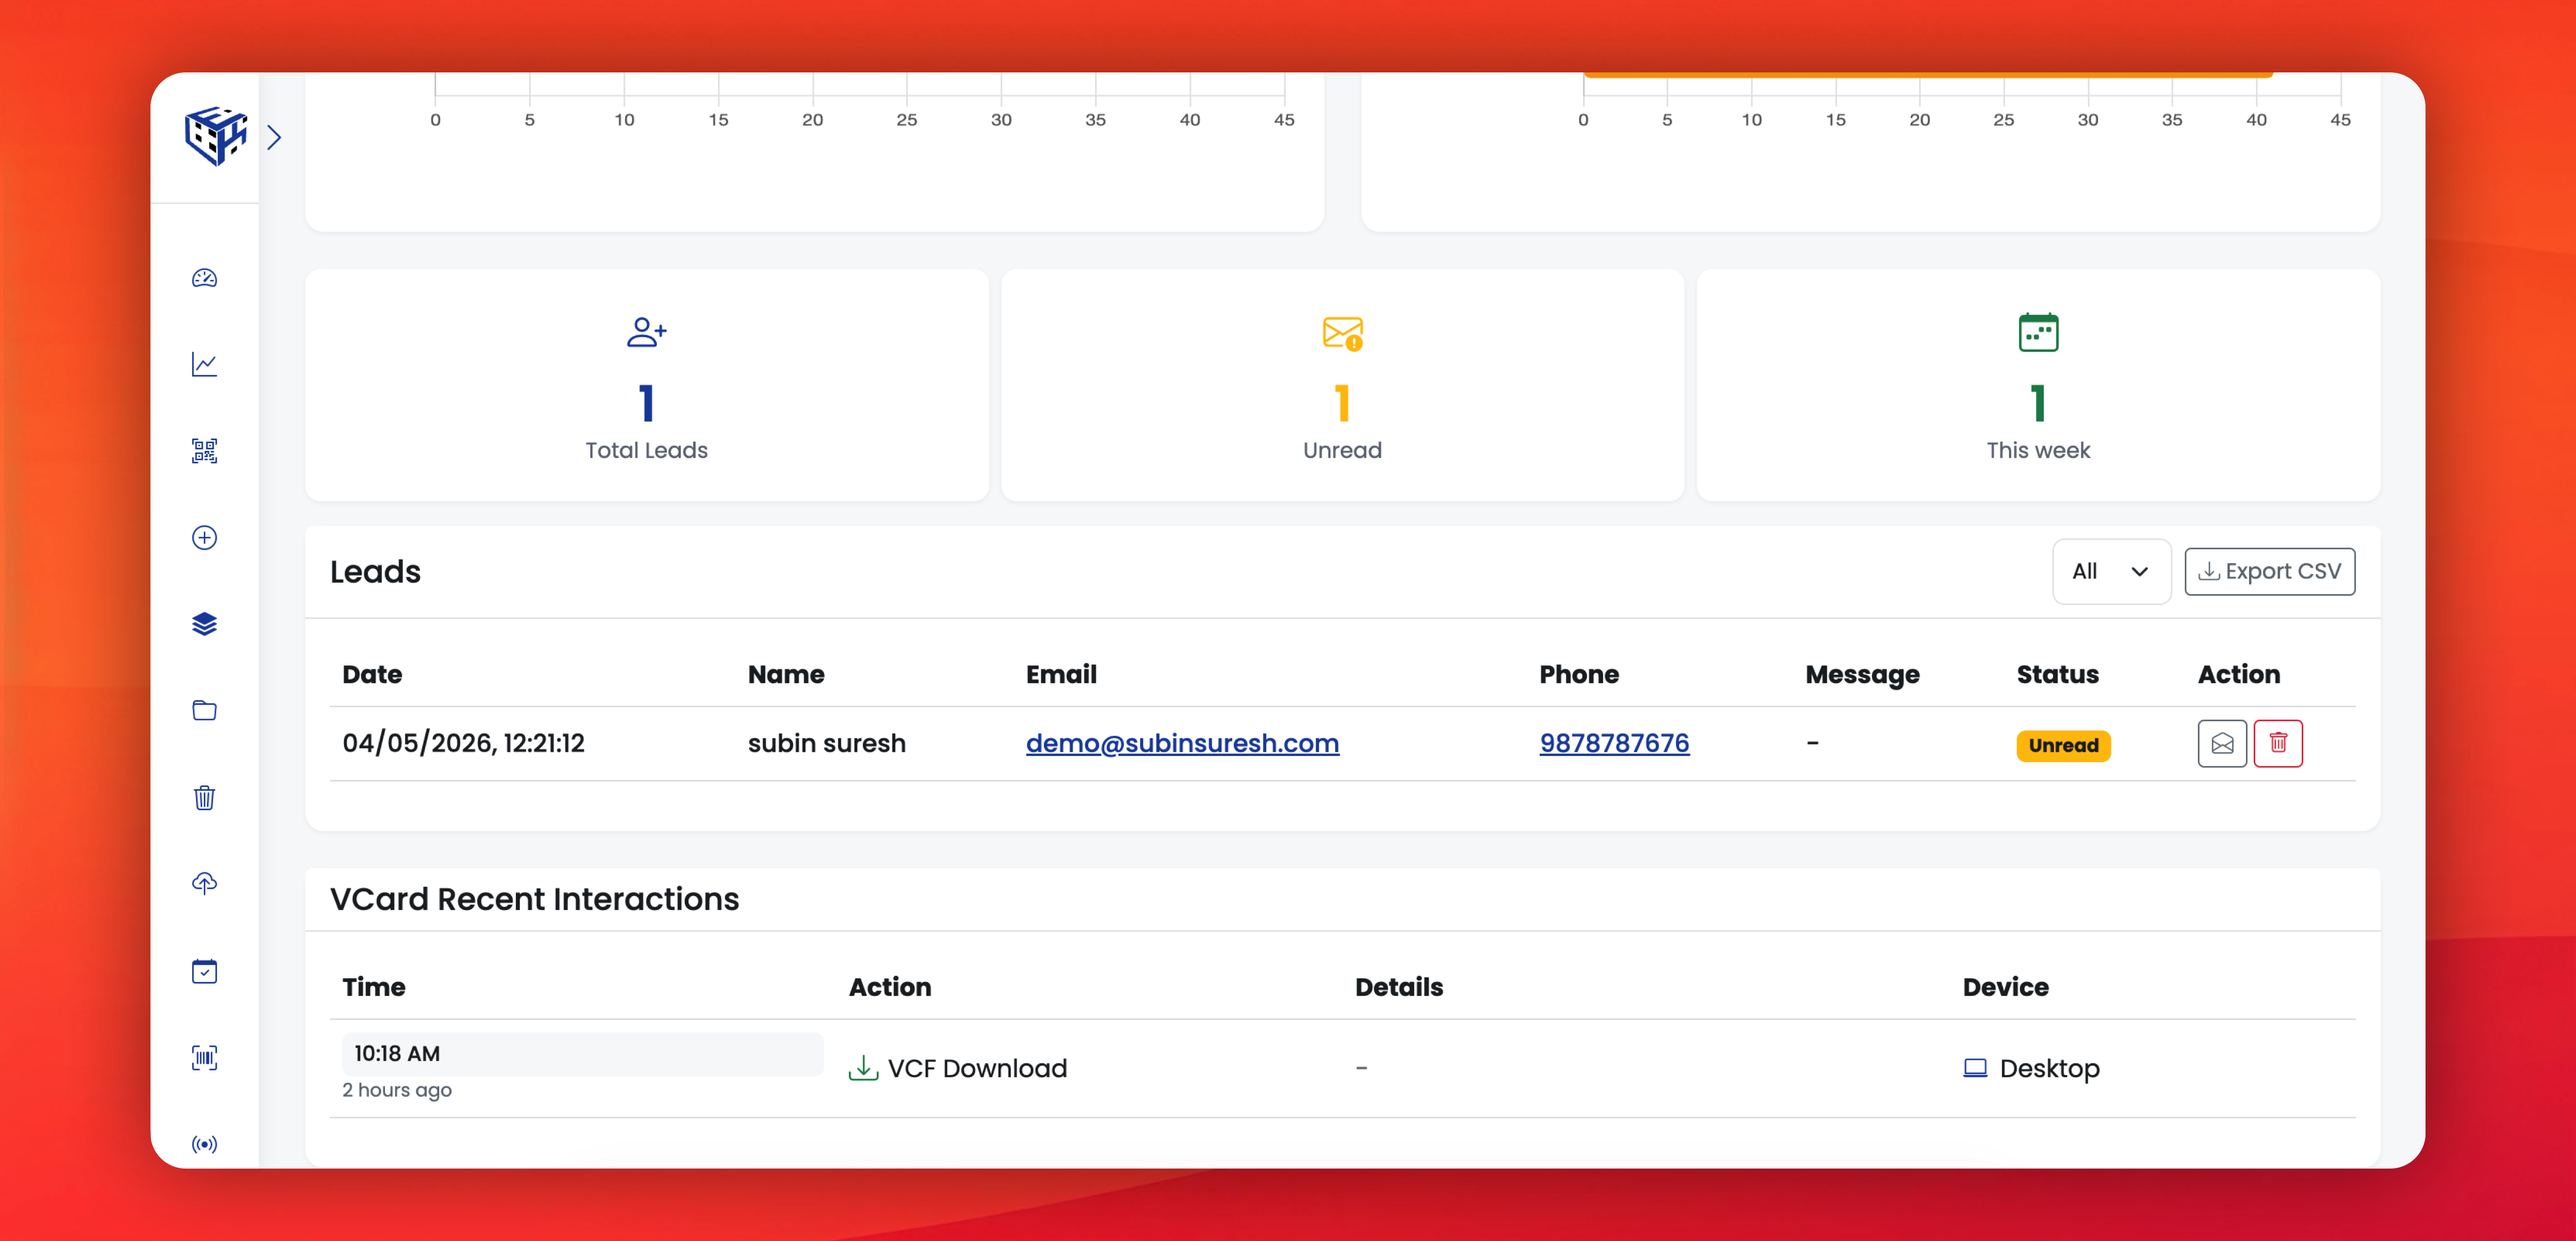Screen dimensions: 2576x1241
Task: Click the Leads section heading
Action: click(x=375, y=571)
